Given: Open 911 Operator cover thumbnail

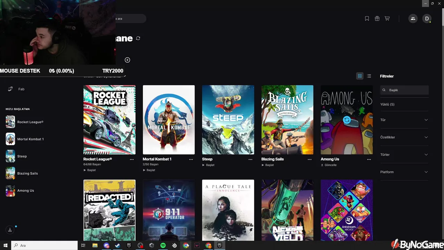Looking at the screenshot, I should click(169, 210).
